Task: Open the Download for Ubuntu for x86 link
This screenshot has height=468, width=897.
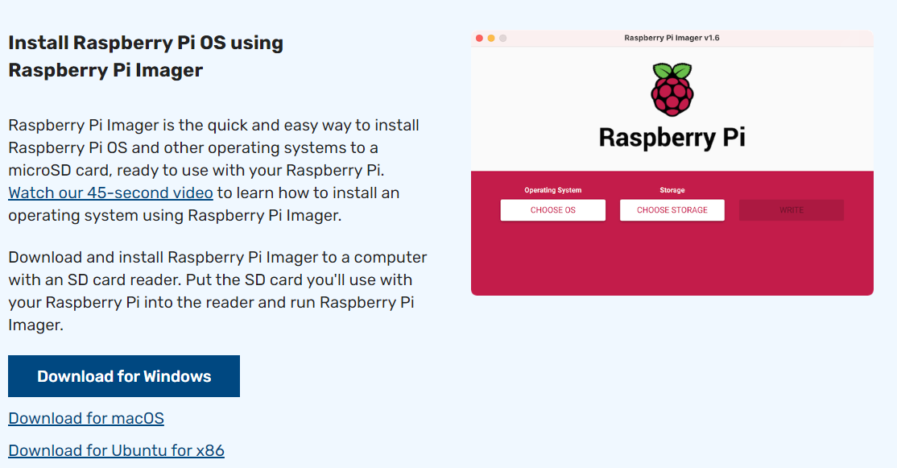Action: [116, 450]
